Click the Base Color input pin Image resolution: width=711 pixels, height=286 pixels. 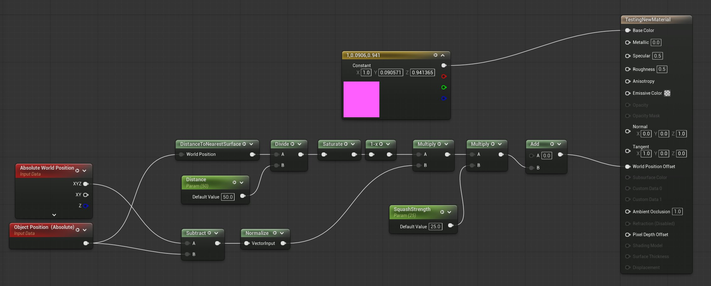tap(628, 30)
